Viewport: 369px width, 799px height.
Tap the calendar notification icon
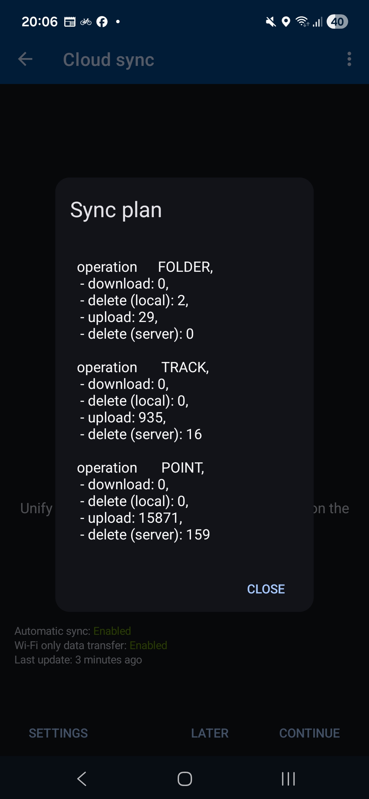[x=70, y=22]
